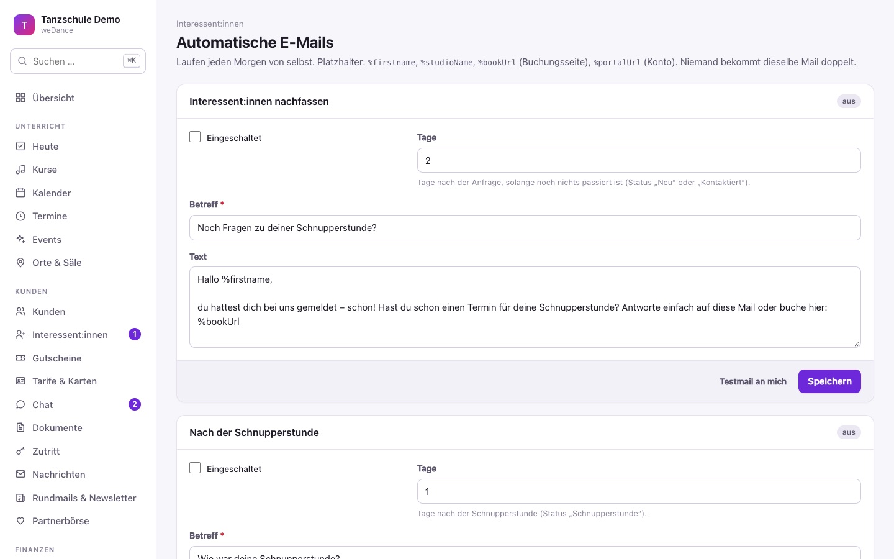Click the Tage field showing 2
The width and height of the screenshot is (894, 559).
point(639,160)
